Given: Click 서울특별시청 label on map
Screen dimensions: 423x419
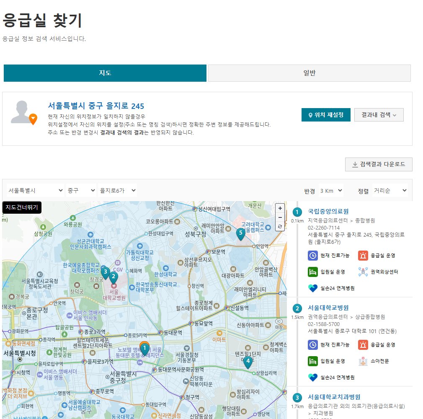Looking at the screenshot, I should tap(19, 353).
